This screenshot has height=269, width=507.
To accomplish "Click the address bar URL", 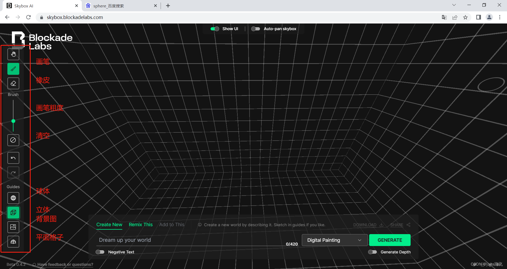I will (x=75, y=17).
